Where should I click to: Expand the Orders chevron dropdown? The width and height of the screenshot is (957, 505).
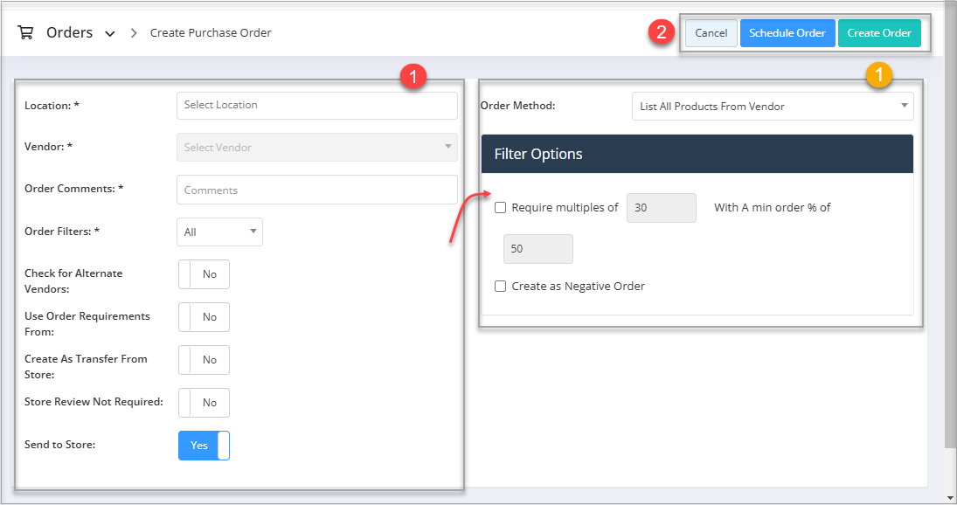(x=110, y=33)
